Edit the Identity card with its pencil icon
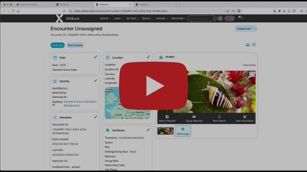This screenshot has height=172, width=307. point(95,81)
